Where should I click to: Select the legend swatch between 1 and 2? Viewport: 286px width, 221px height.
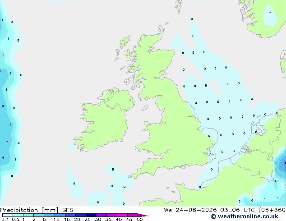[x=28, y=215]
